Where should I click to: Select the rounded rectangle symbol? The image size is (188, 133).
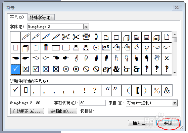(x=66, y=48)
